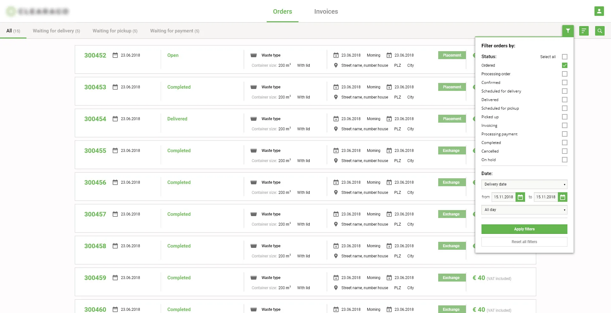Enable the Select all status checkbox
611x313 pixels.
pos(565,57)
